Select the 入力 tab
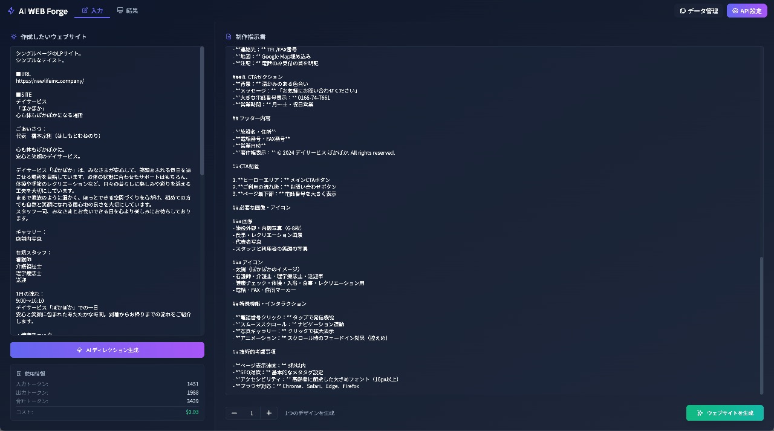This screenshot has width=774, height=431. 93,10
